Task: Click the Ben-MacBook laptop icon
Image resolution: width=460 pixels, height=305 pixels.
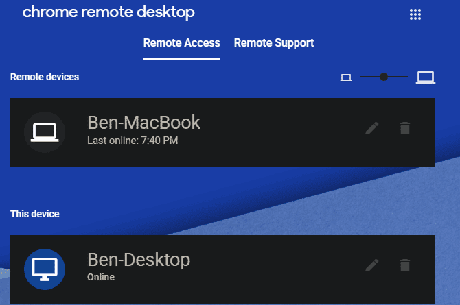Action: pyautogui.click(x=45, y=132)
